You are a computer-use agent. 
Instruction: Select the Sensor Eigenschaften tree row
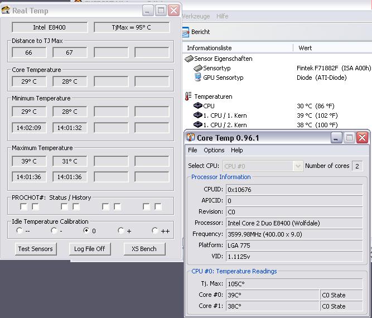(x=219, y=59)
